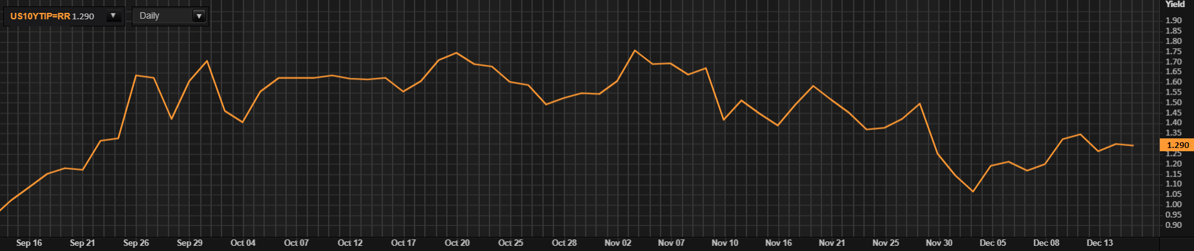Click the Yield axis title
Image resolution: width=1194 pixels, height=251 pixels.
1175,4
